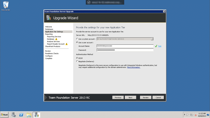Go to the Welcome wizard step
The width and height of the screenshot is (210, 118).
[49, 27]
